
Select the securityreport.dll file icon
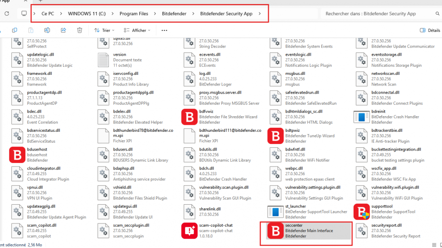pyautogui.click(x=361, y=231)
